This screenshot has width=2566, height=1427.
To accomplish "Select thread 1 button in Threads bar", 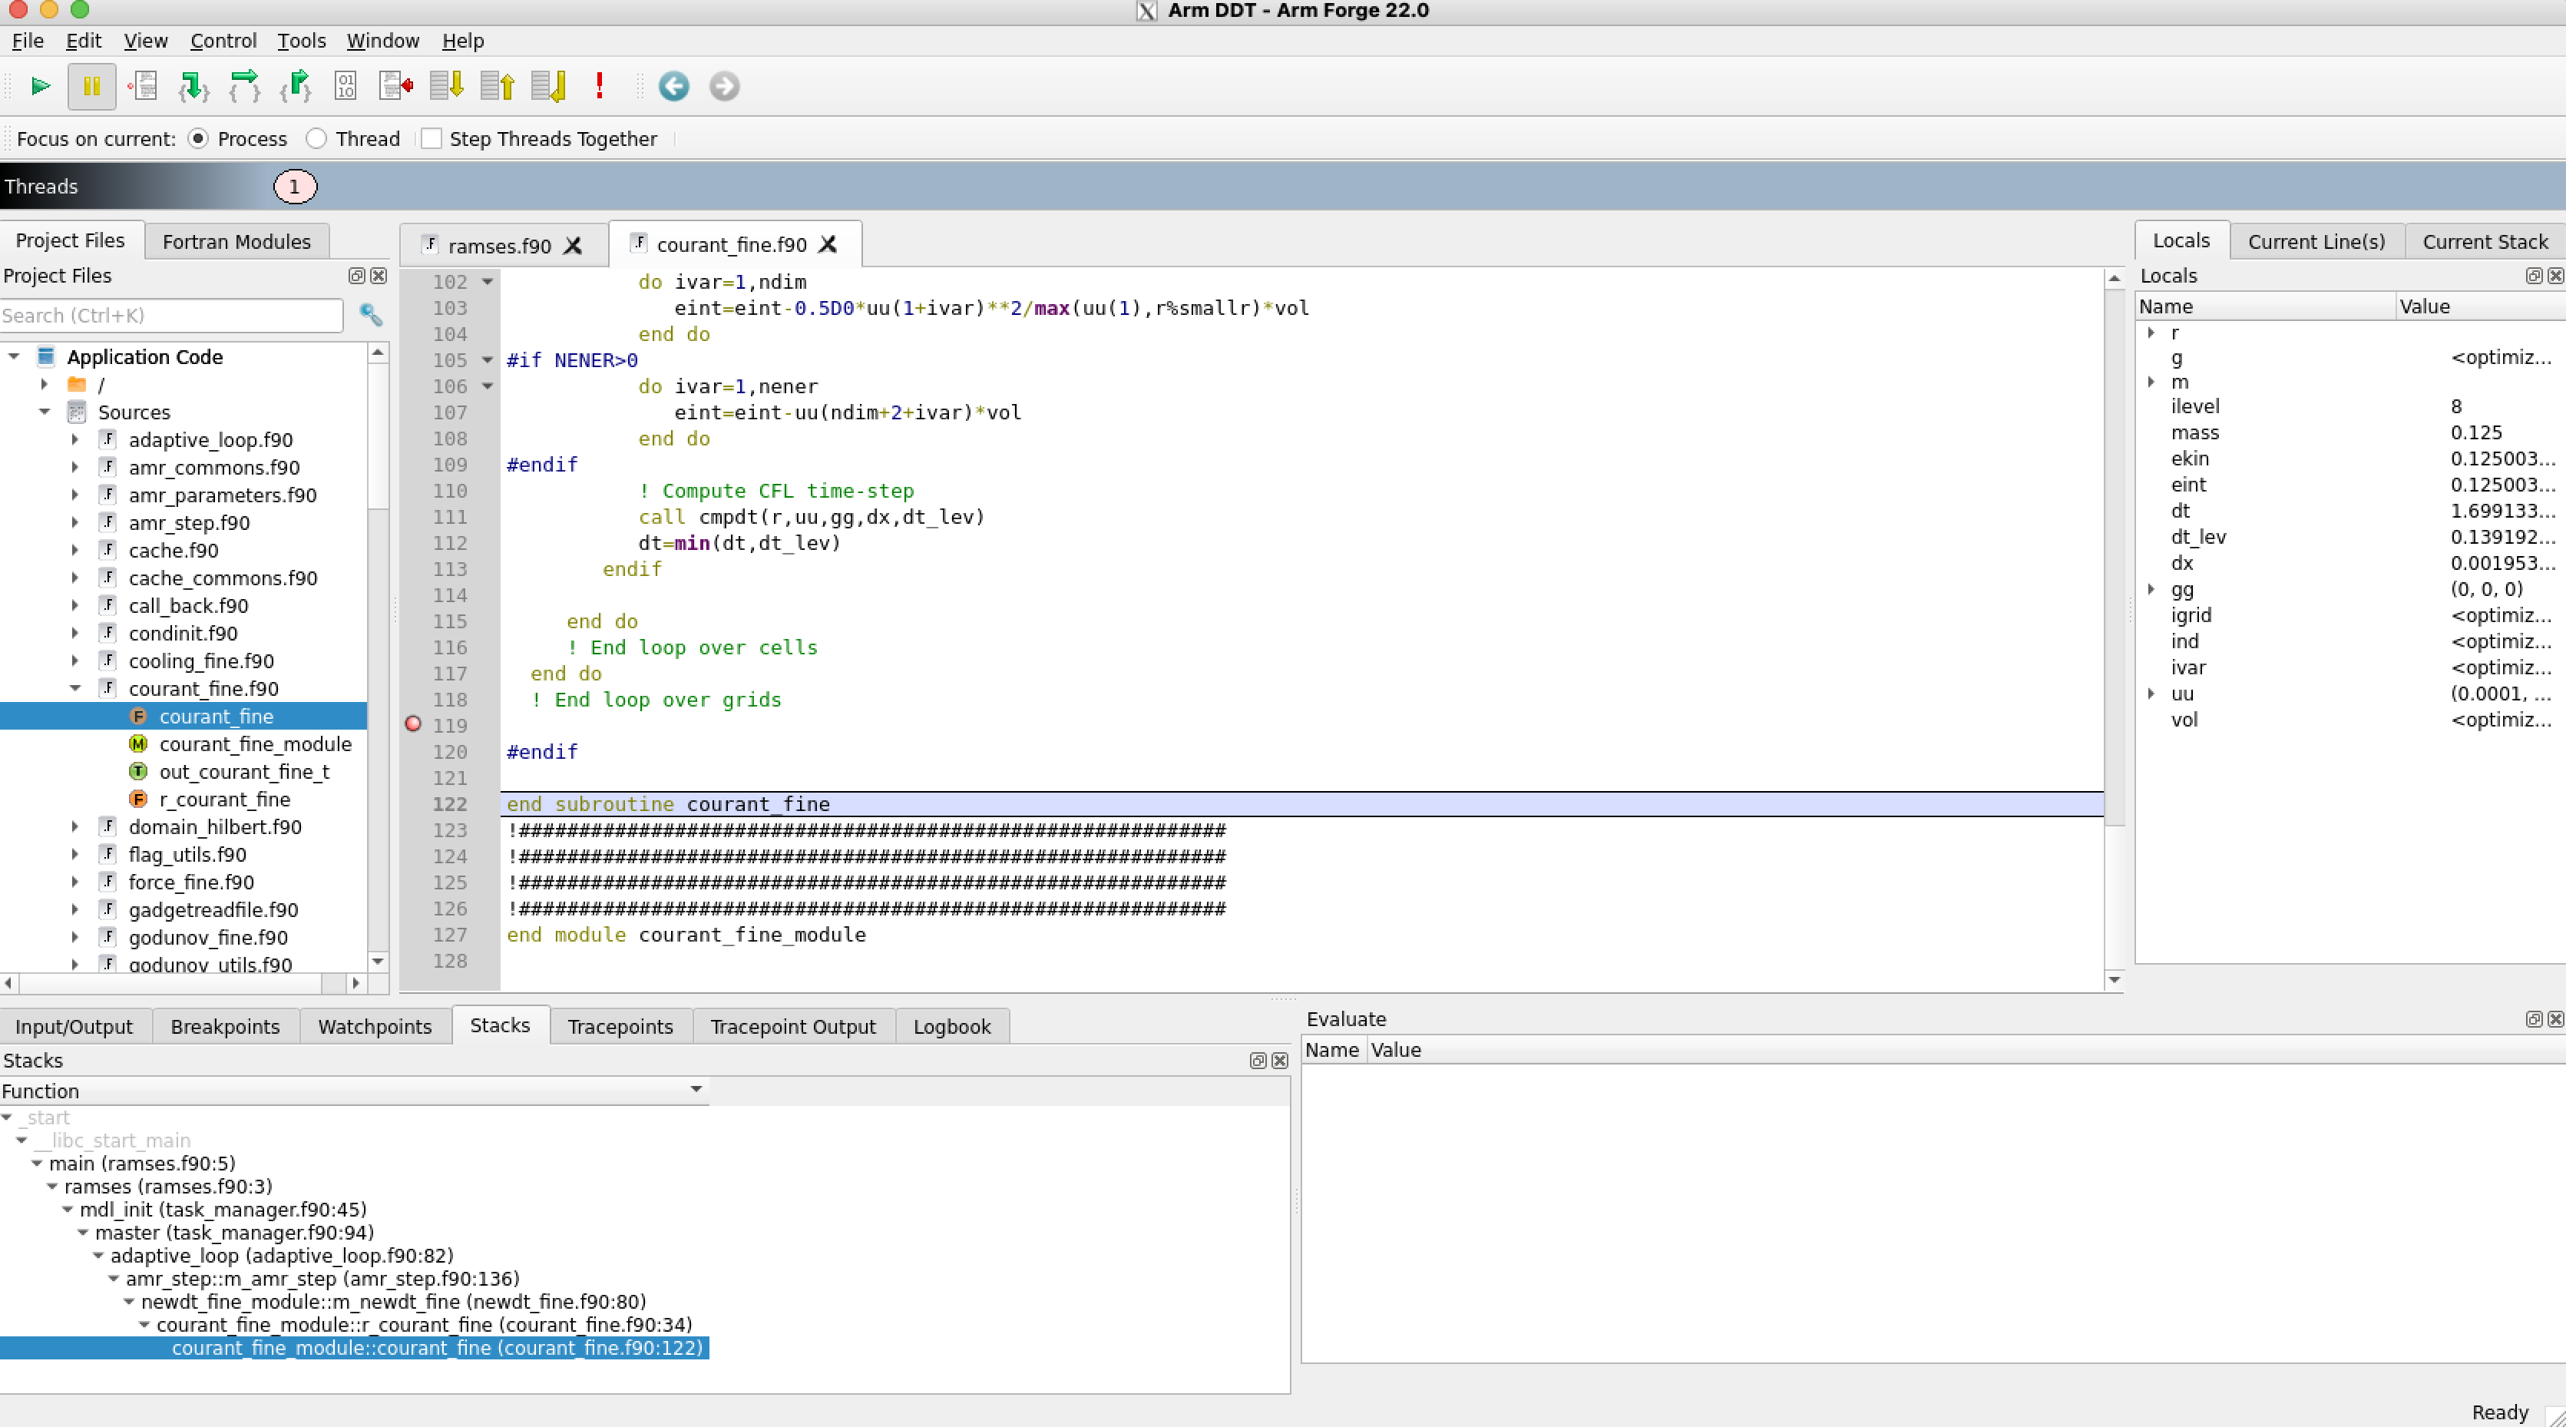I will pos(295,187).
